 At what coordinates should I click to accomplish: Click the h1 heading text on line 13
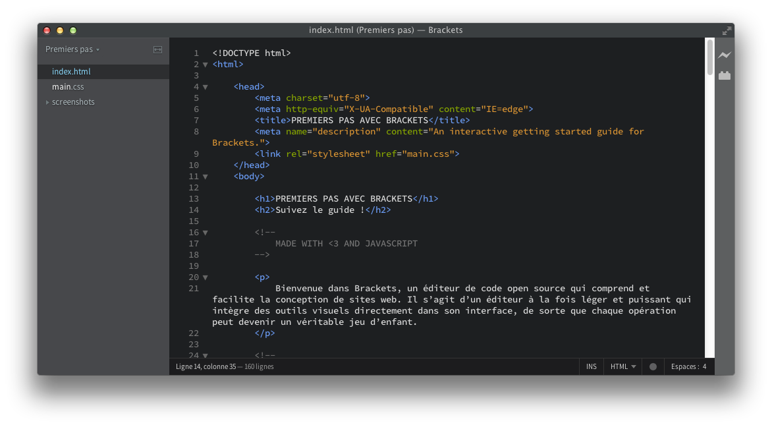point(344,199)
